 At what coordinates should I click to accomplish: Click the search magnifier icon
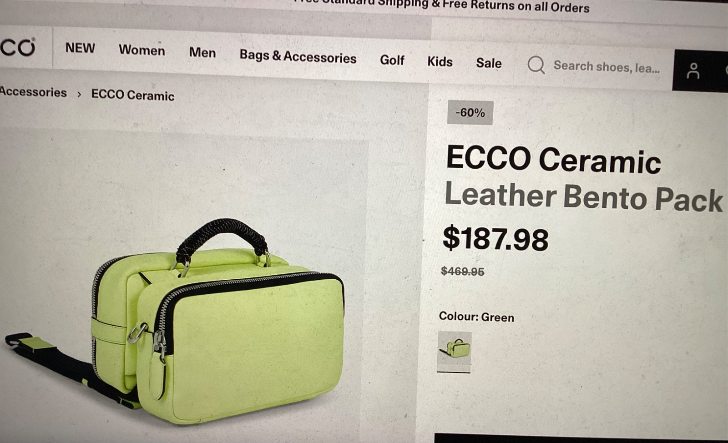pyautogui.click(x=536, y=65)
